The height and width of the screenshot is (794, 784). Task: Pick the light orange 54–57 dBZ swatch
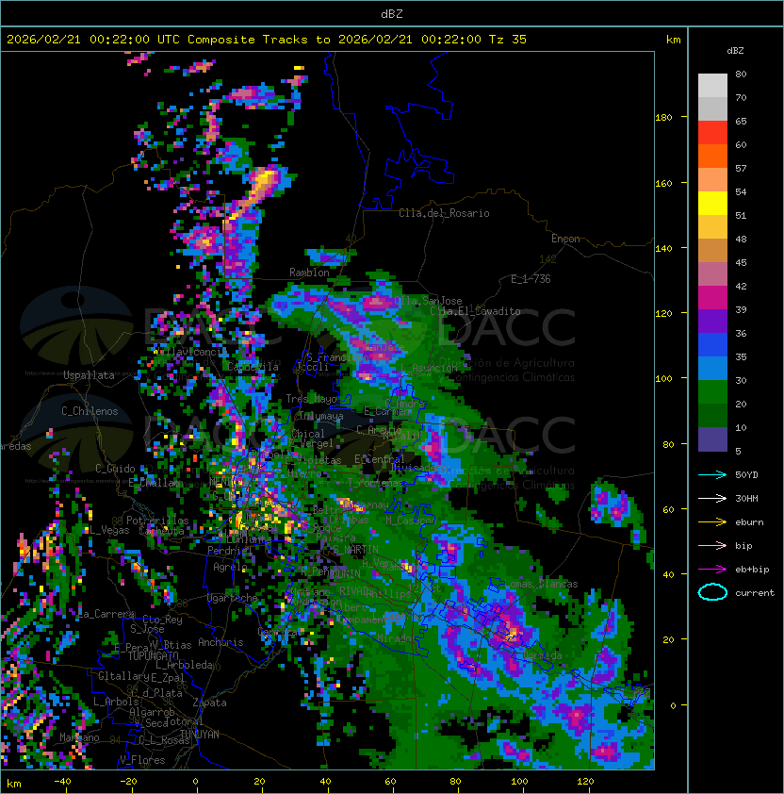pyautogui.click(x=712, y=180)
